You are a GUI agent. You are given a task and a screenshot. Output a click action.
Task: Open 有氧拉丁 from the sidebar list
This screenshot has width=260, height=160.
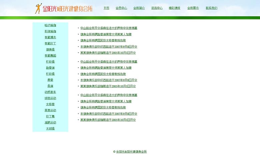(50, 44)
